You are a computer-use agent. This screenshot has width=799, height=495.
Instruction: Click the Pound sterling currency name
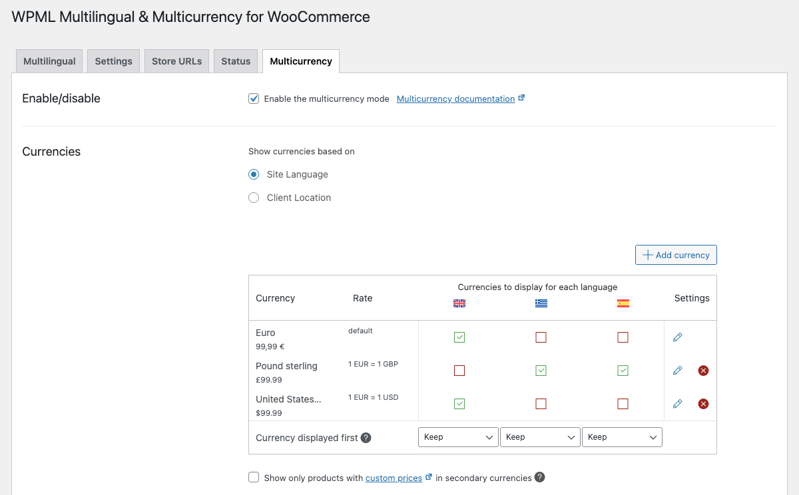pos(286,366)
